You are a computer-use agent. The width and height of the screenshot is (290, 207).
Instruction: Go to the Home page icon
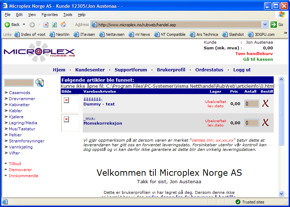pos(63,24)
